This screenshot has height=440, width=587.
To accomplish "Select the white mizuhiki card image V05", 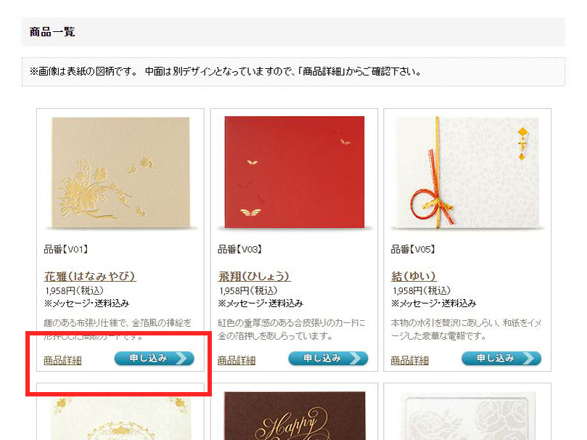I will click(467, 173).
